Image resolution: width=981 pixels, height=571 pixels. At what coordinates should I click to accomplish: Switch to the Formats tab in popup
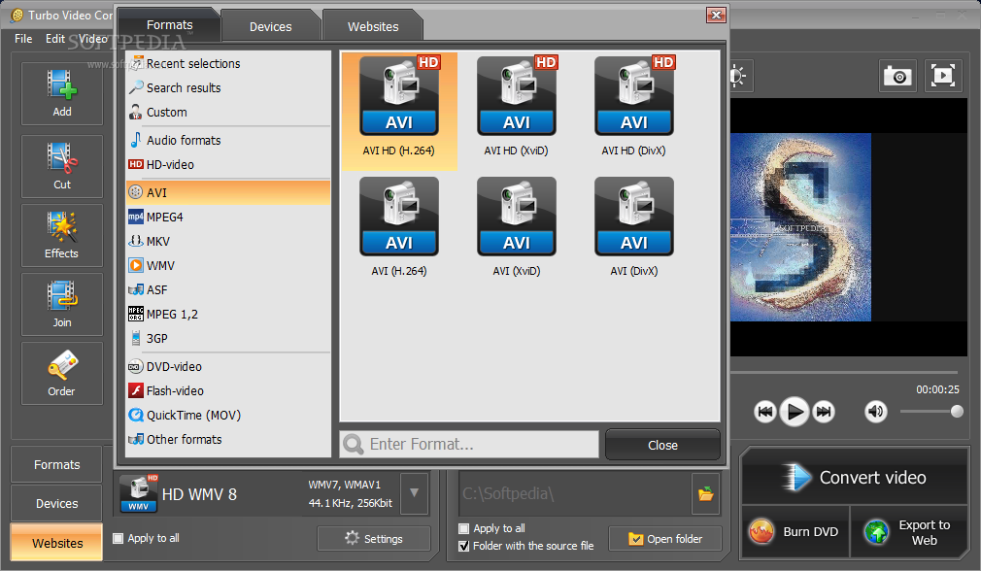(170, 25)
